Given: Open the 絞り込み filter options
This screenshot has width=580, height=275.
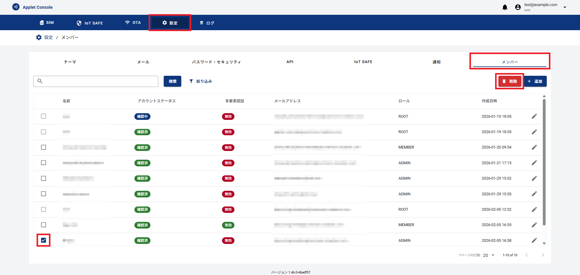Looking at the screenshot, I should point(201,81).
